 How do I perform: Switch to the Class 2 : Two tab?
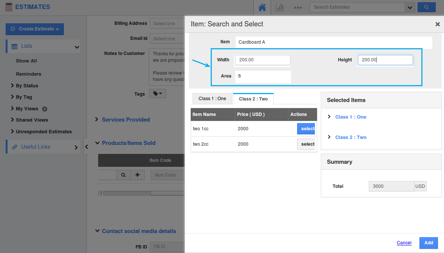253,99
